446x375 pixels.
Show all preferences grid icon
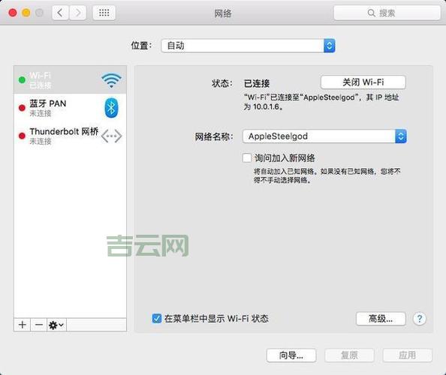[104, 13]
